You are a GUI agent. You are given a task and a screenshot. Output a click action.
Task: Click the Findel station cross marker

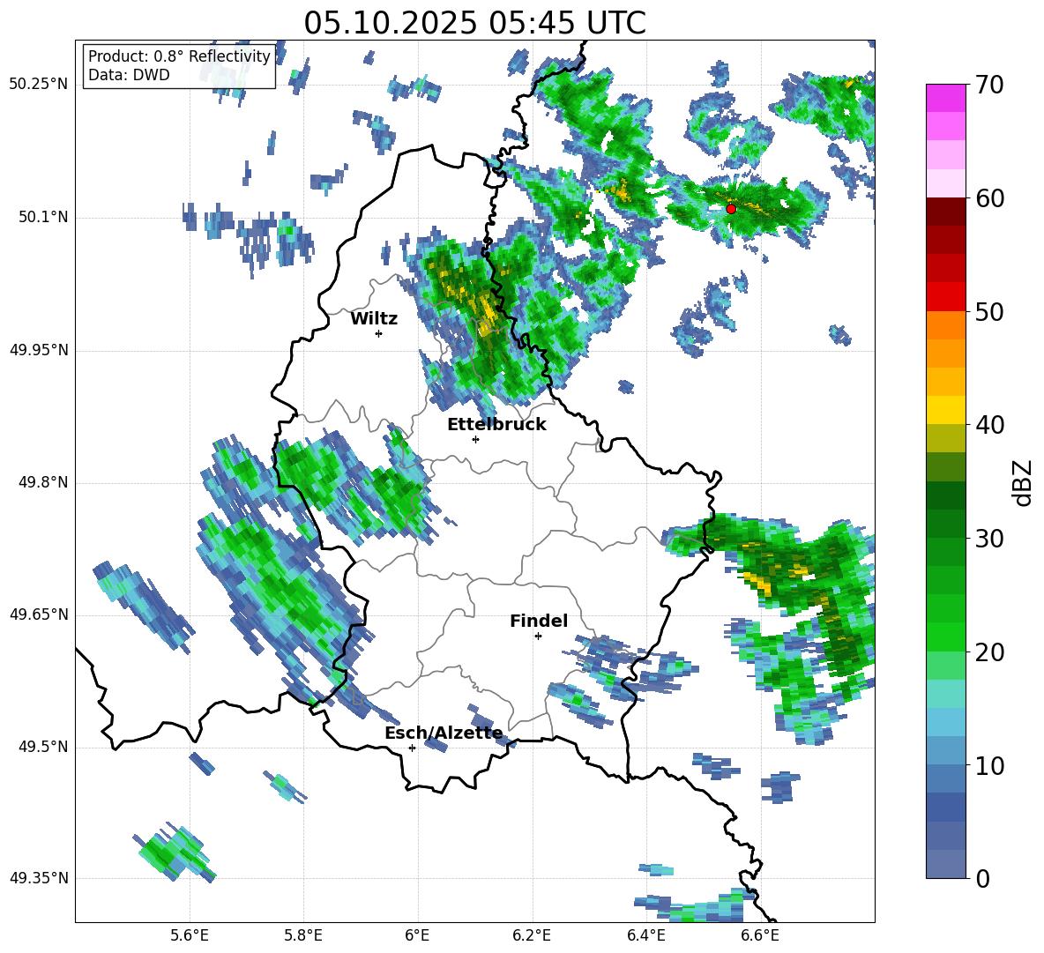click(x=538, y=637)
